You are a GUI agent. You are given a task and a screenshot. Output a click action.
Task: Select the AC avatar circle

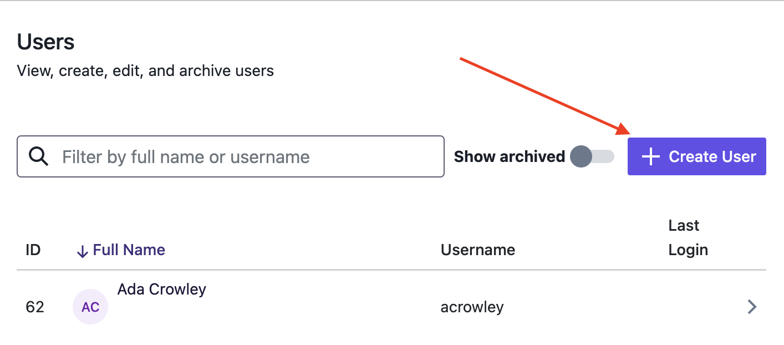click(x=90, y=307)
